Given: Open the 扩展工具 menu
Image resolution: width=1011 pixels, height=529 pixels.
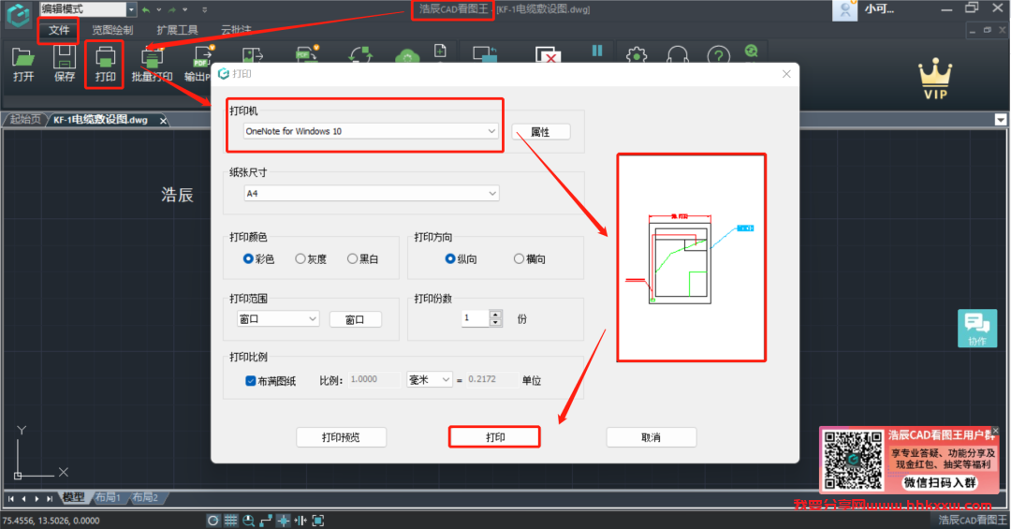Looking at the screenshot, I should point(177,30).
